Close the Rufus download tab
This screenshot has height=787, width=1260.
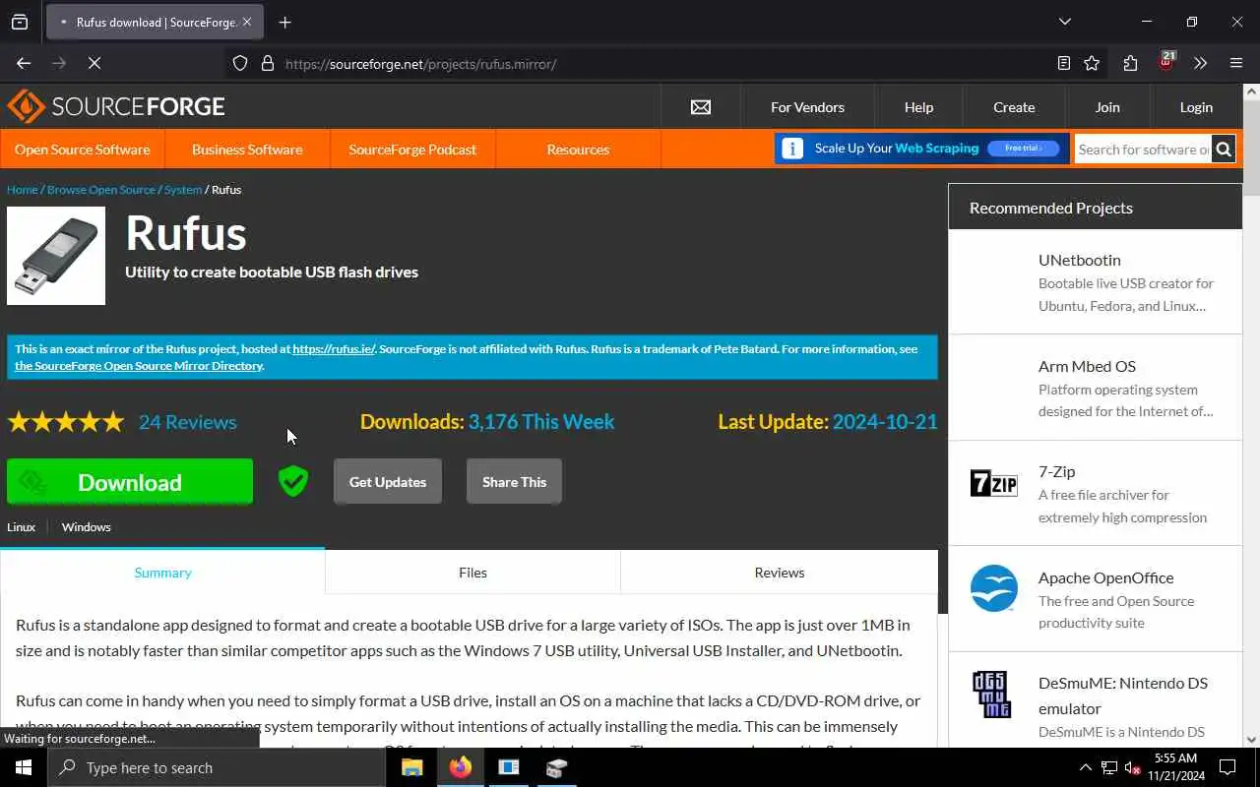pyautogui.click(x=246, y=22)
